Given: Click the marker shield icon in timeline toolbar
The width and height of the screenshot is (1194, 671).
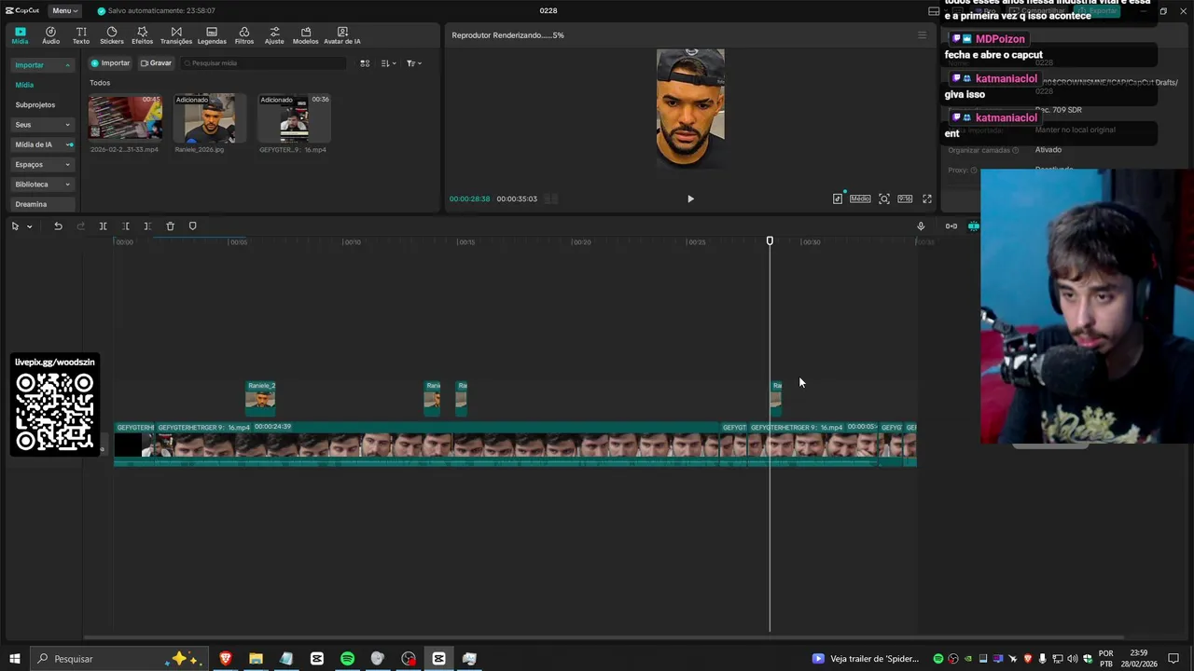Looking at the screenshot, I should point(193,226).
